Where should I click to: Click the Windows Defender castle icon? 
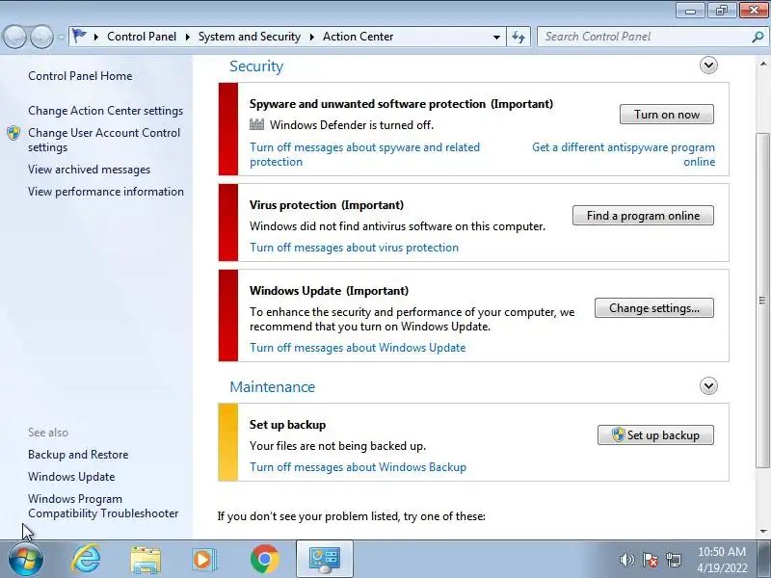256,124
